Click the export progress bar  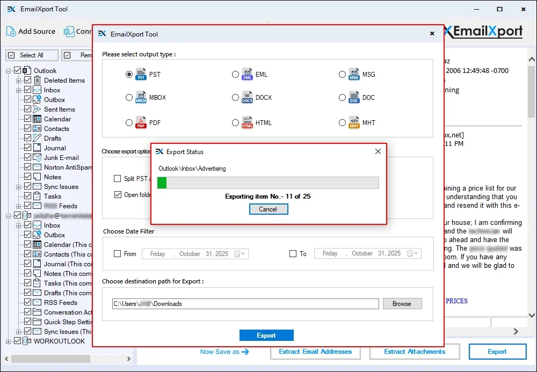tap(268, 183)
